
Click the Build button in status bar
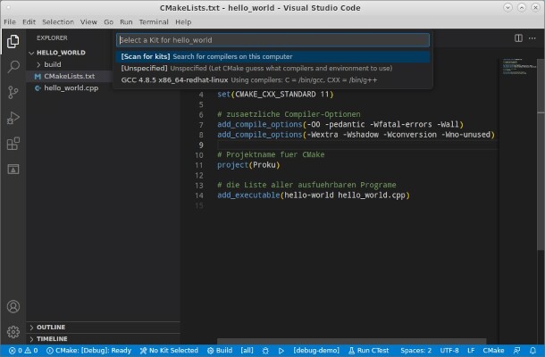coord(220,351)
